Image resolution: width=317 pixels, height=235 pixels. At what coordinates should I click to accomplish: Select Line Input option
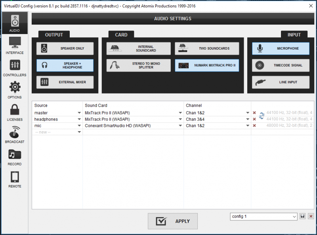coord(281,82)
